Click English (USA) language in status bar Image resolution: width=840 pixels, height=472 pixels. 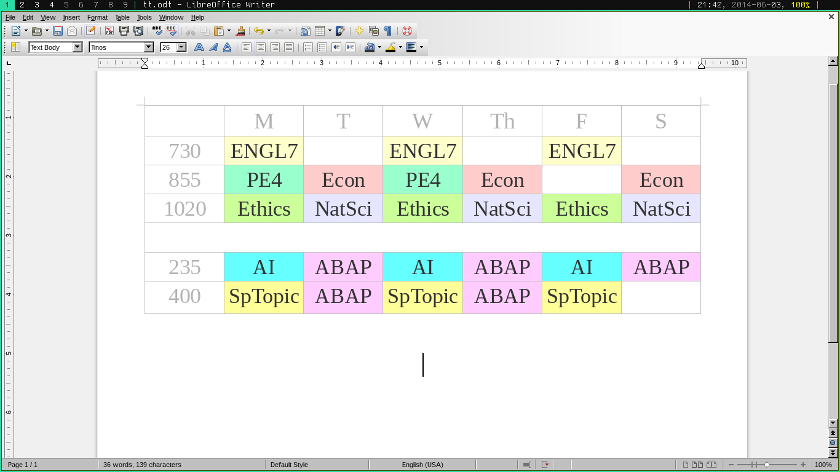422,465
